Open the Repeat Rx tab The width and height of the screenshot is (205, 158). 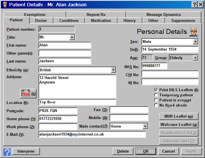point(96,14)
